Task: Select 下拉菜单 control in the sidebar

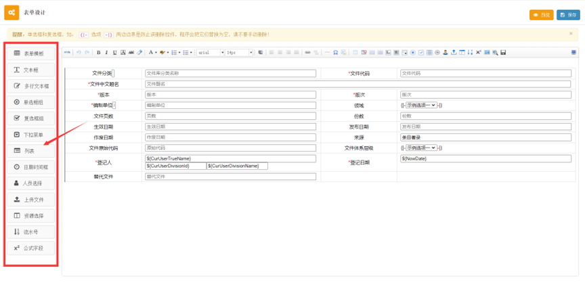Action: tap(30, 135)
